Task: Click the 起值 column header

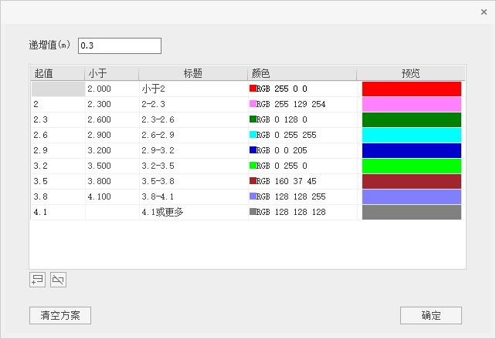Action: tap(57, 73)
